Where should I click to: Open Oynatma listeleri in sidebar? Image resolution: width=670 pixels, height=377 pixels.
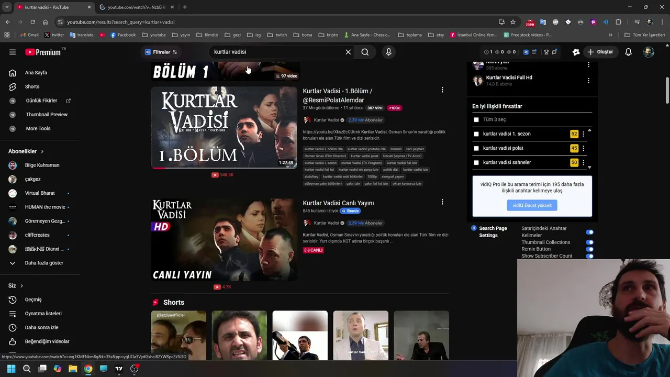pos(43,314)
